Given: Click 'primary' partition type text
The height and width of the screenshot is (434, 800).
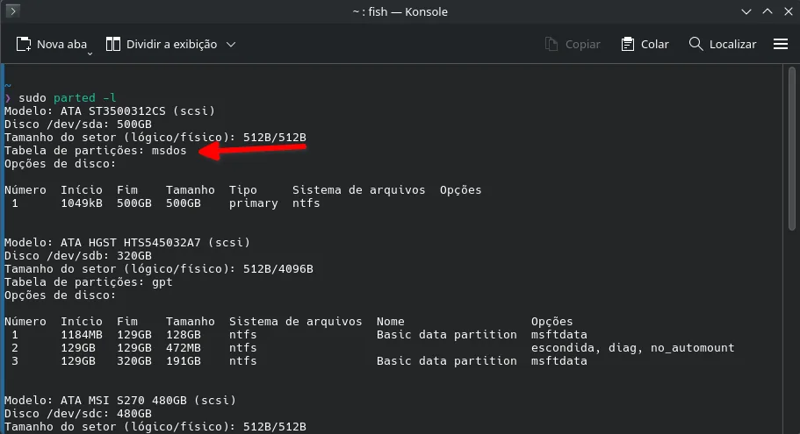Looking at the screenshot, I should tap(254, 203).
